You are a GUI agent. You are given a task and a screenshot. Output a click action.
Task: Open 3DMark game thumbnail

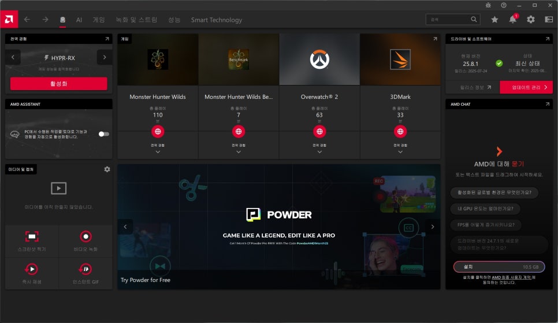click(400, 60)
